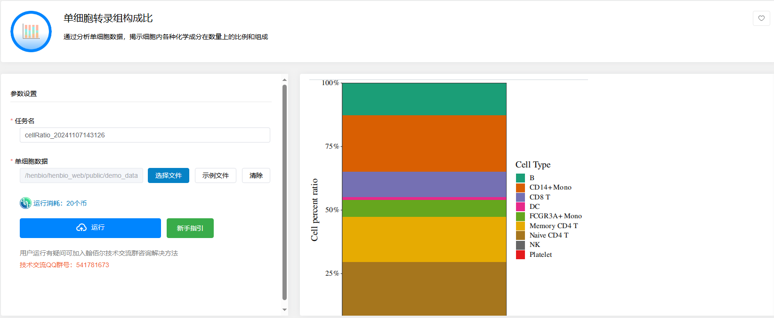Viewport: 774px width, 318px height.
Task: Click the bar chart app logo
Action: [31, 32]
